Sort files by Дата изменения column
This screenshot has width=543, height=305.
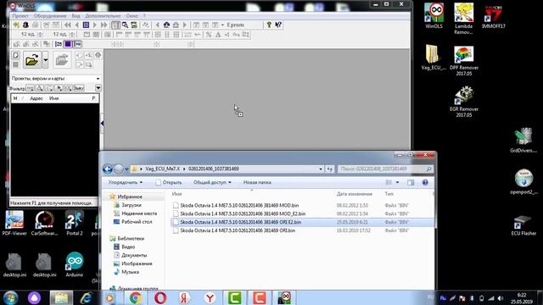(355, 194)
